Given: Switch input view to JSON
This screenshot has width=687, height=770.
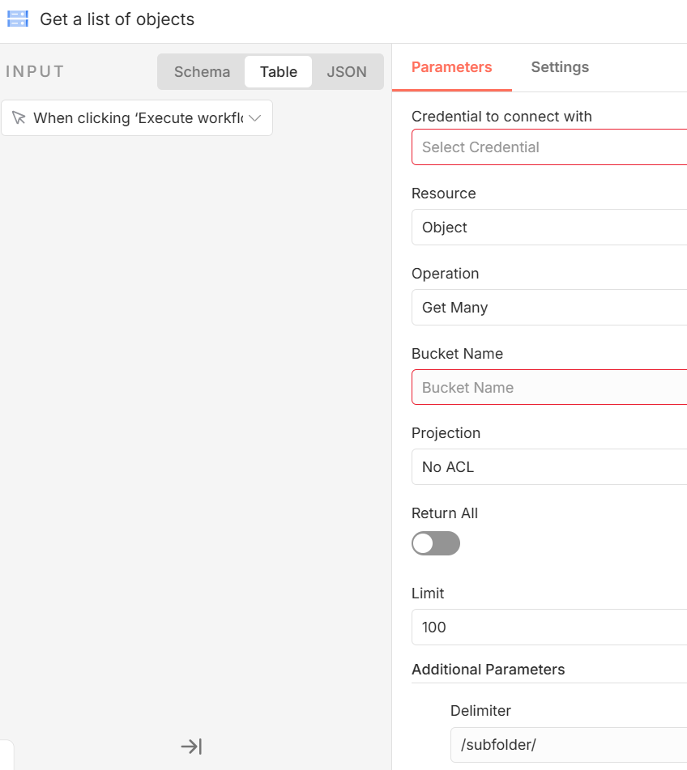Looking at the screenshot, I should coord(347,72).
